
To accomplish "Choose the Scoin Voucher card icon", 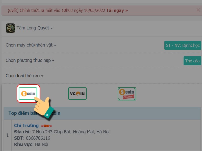I will 127,93.
